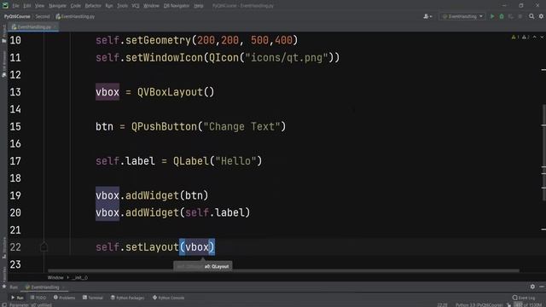Click Second folder breadcrumb in navigation bar
This screenshot has width=546, height=307.
point(43,16)
